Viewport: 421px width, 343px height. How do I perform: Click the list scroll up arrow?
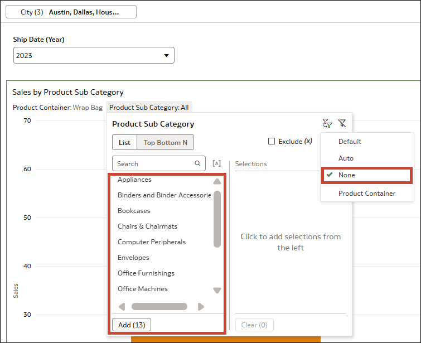(217, 181)
